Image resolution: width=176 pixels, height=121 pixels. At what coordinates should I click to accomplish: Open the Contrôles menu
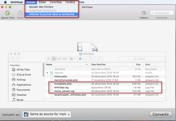click(56, 2)
